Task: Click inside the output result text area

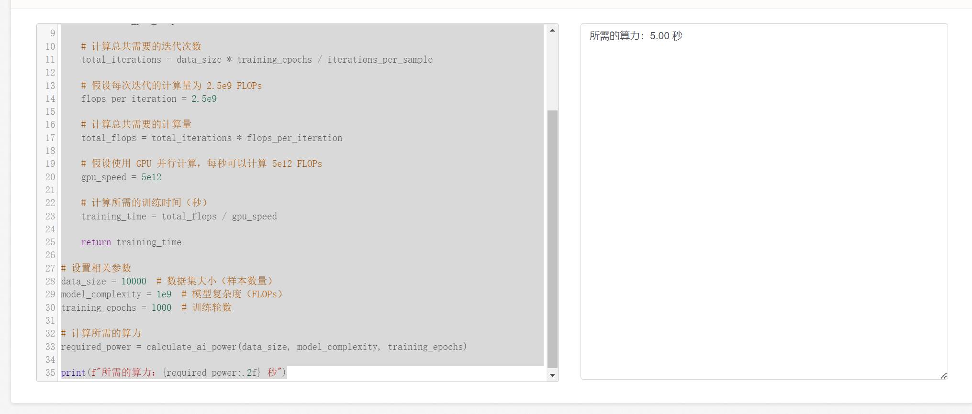Action: pyautogui.click(x=764, y=201)
